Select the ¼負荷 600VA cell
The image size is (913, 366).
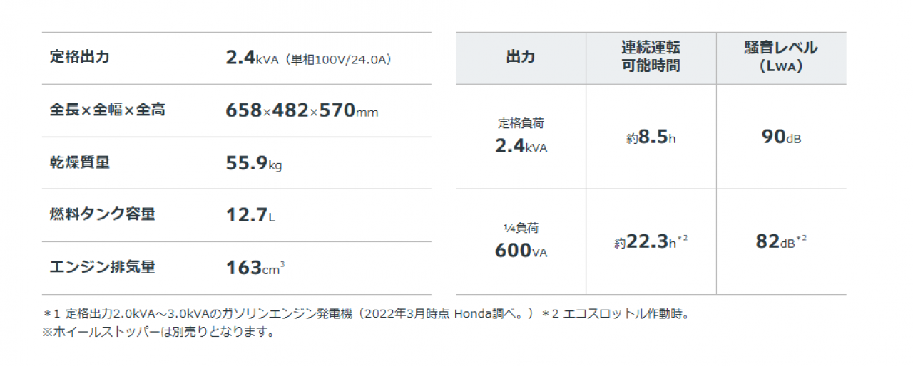pyautogui.click(x=521, y=241)
